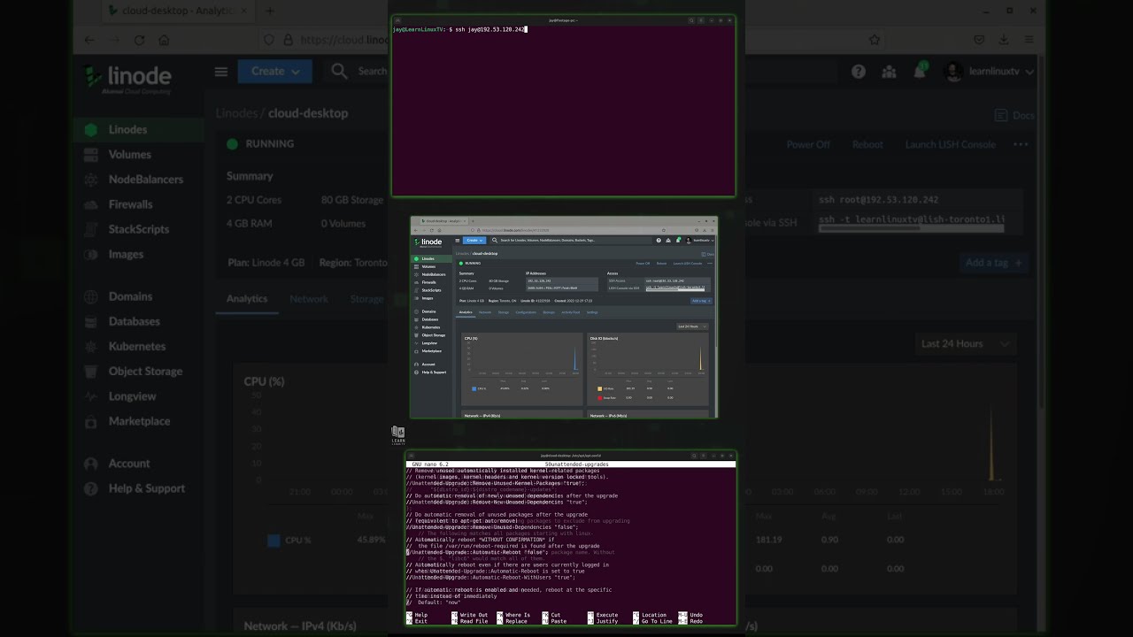Bookmark the page with the background browser's star icon
The width and height of the screenshot is (1133, 637).
click(875, 40)
